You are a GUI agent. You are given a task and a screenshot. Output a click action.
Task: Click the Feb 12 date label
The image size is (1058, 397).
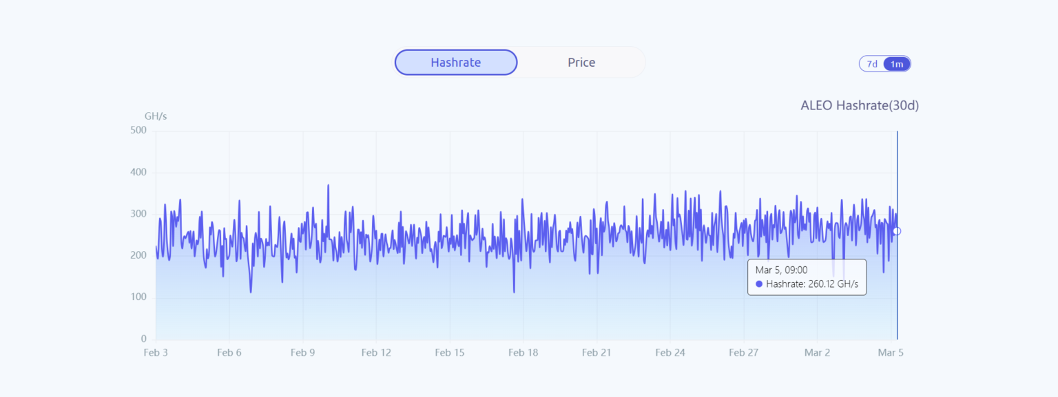[x=376, y=352]
